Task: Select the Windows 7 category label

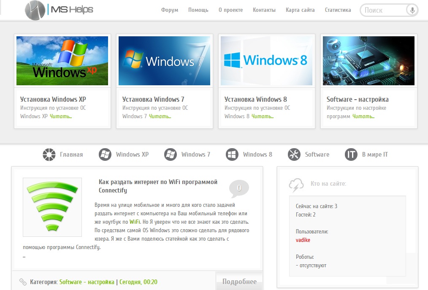Action: [x=196, y=154]
